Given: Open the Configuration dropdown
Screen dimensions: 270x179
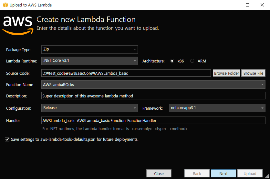Looking at the screenshot, I should coord(89,108).
